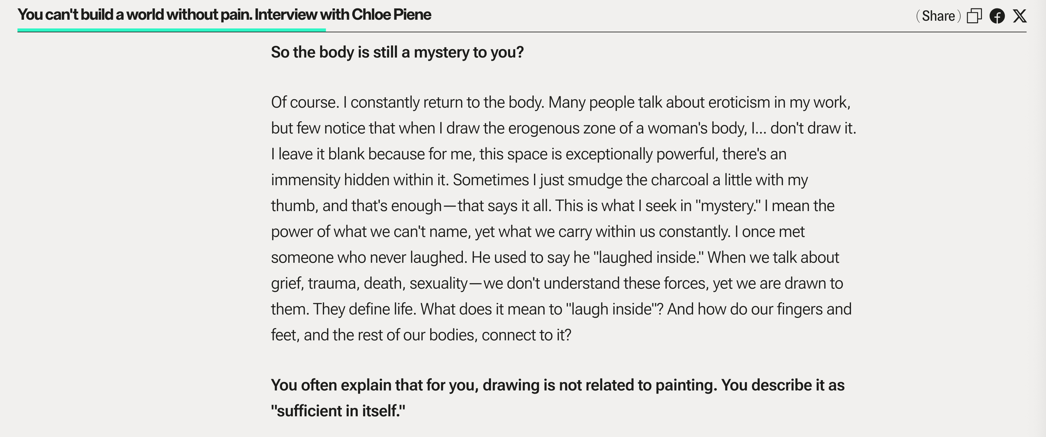Click the line starting "thumb, and that's enough"
Viewport: 1046px width, 437px height.
tap(552, 206)
